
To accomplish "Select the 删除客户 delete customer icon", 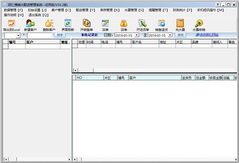I will 49,23.
